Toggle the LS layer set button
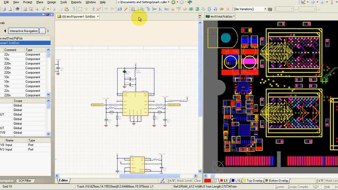338x190 pixels. (214, 180)
